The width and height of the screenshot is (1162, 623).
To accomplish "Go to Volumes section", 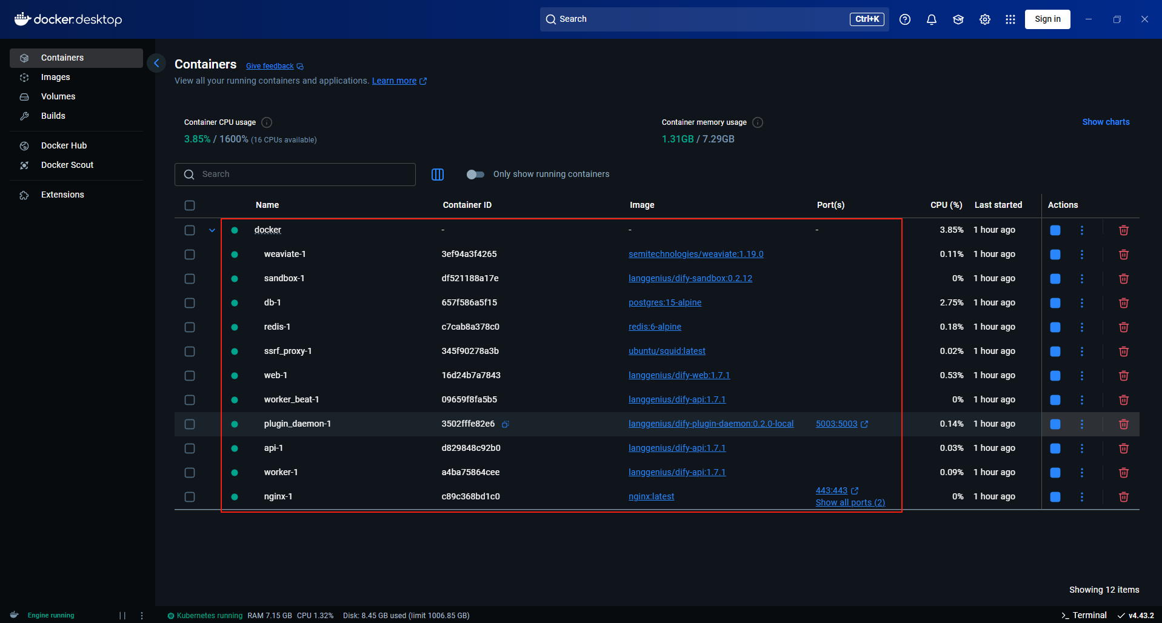I will point(76,96).
